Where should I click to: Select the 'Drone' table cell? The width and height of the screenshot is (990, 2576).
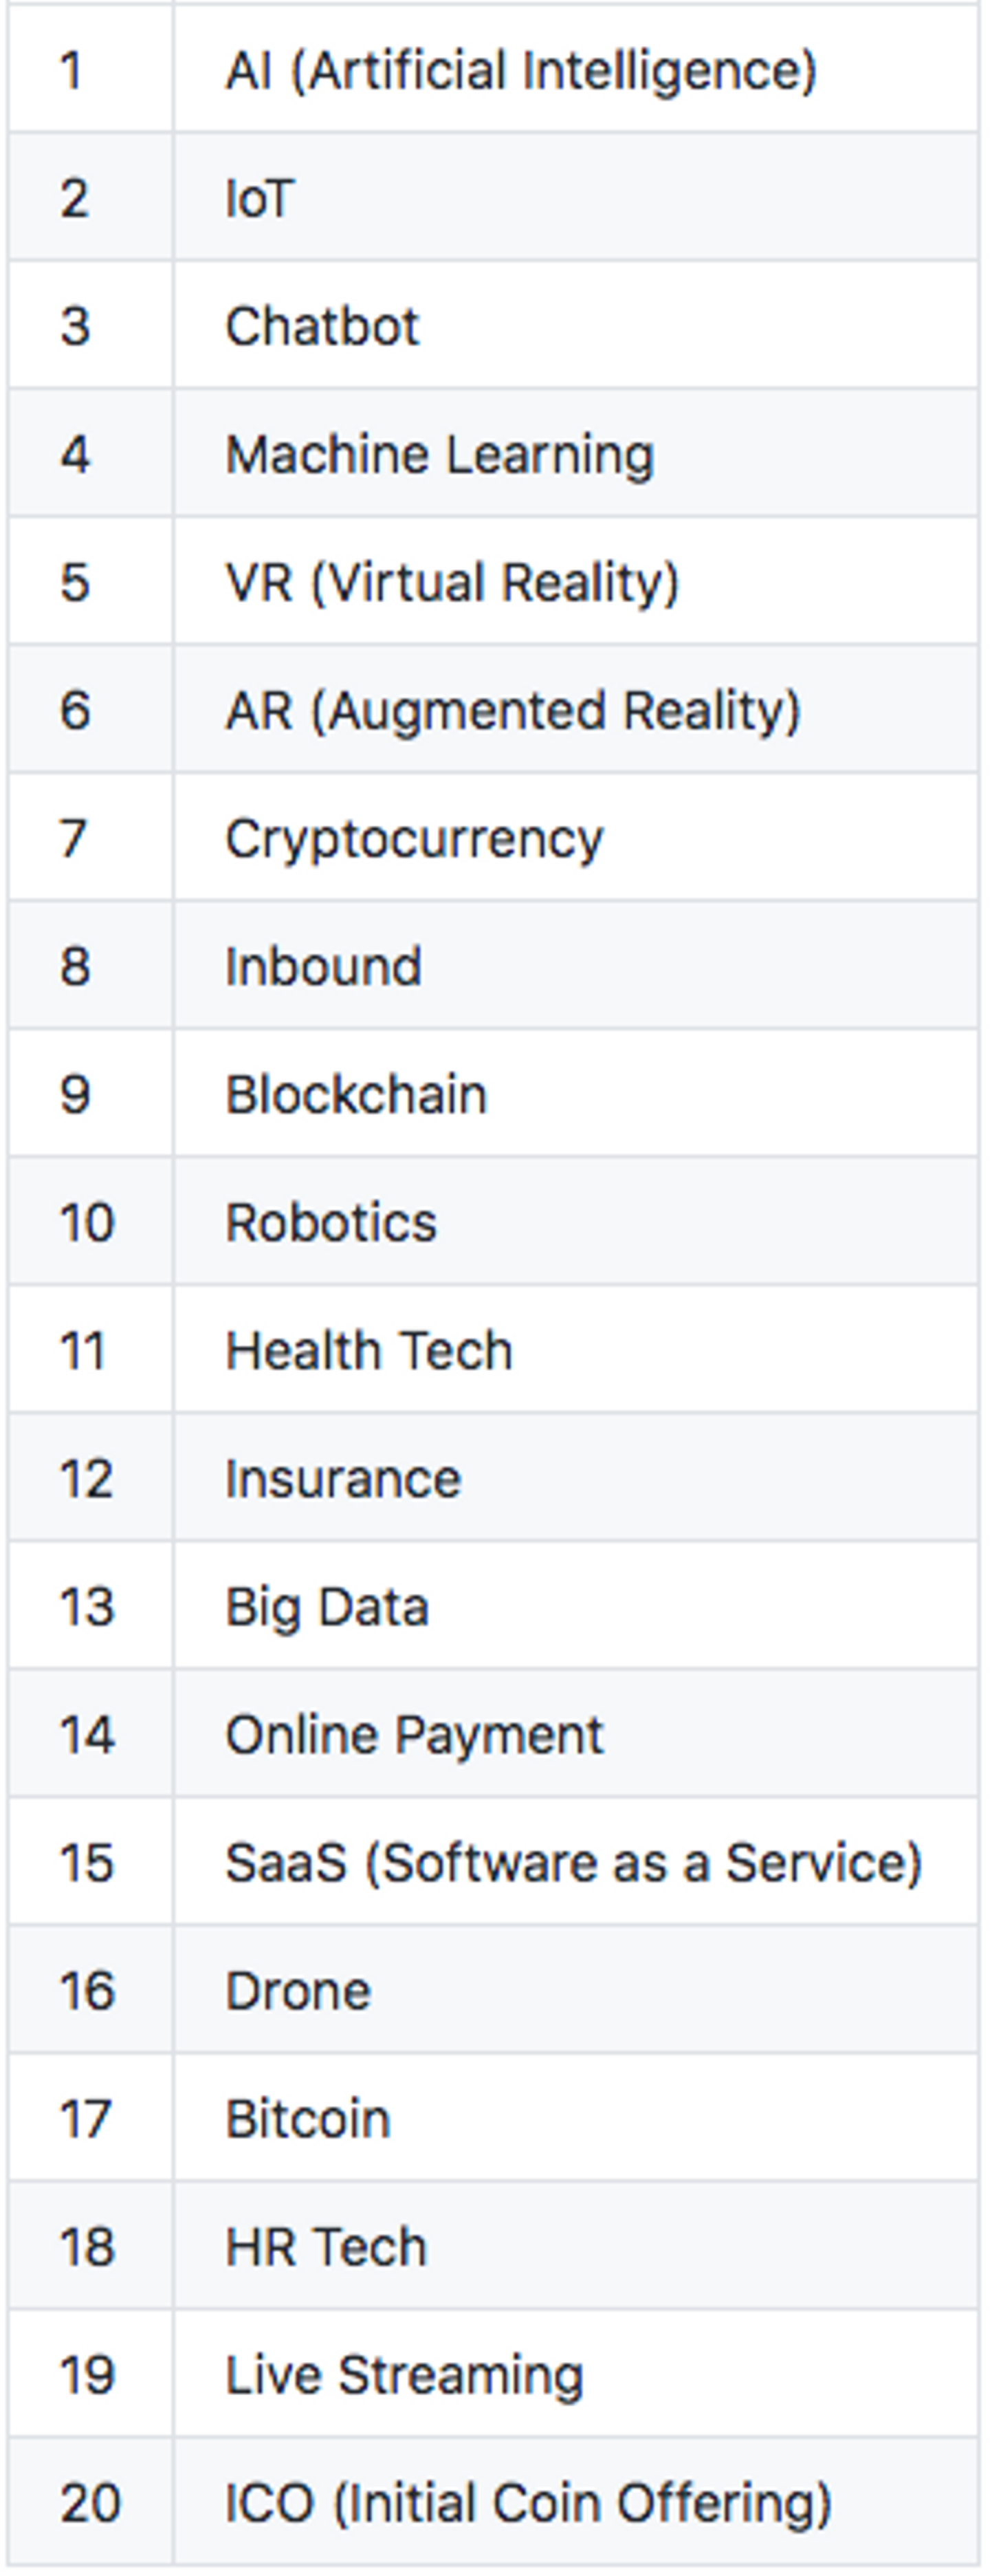pos(298,1991)
